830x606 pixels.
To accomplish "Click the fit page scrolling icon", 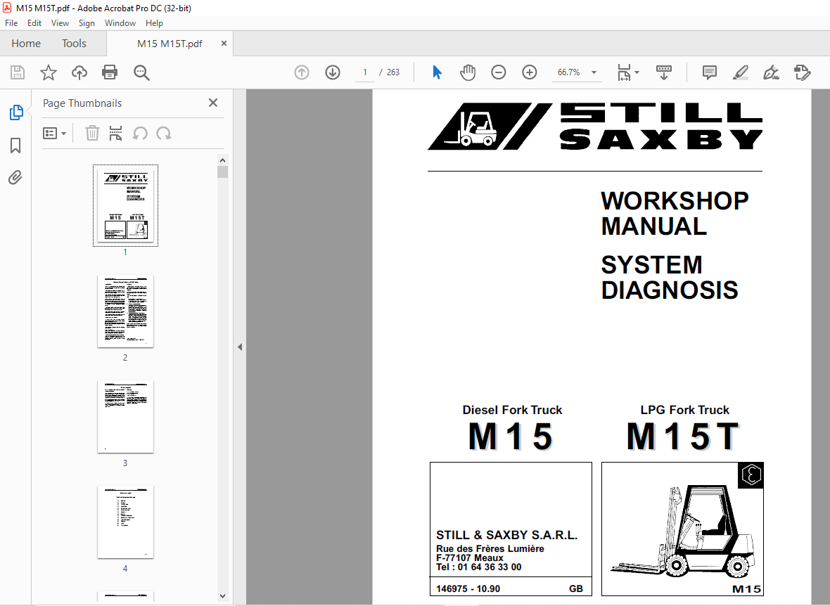I will click(624, 72).
